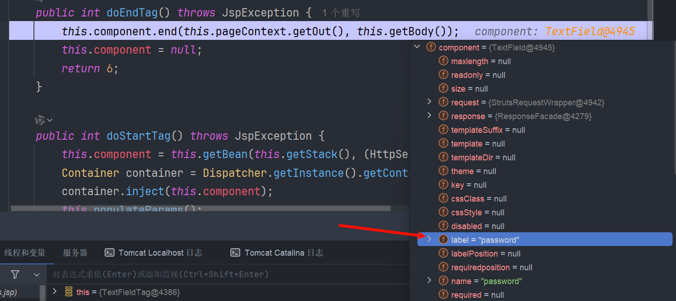
Task: Switch to 线程和变量 tab
Action: [25, 253]
